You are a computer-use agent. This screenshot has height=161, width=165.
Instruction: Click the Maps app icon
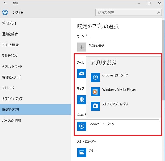pos(81,100)
